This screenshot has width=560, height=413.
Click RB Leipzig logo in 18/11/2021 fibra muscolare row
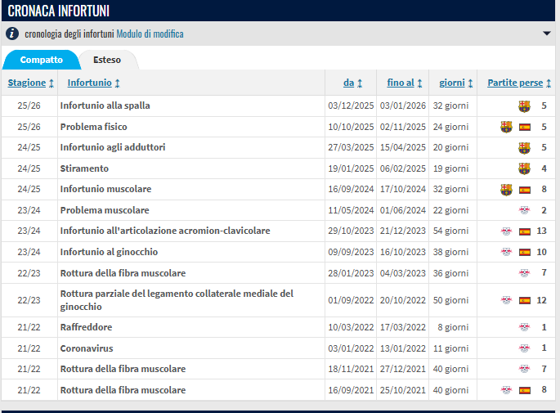pos(524,369)
